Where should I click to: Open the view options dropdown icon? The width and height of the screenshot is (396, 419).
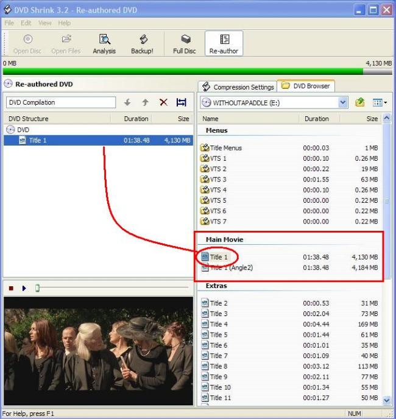380,102
